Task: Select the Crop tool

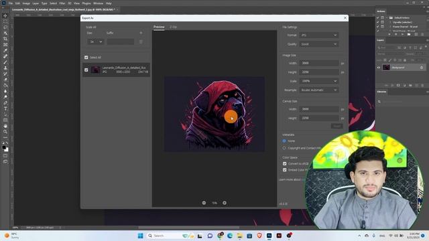Action: click(x=5, y=39)
